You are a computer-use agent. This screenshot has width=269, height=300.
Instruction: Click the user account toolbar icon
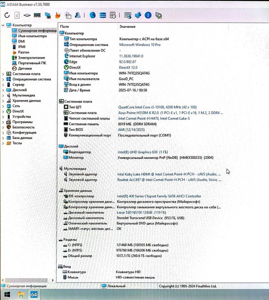tap(78, 15)
